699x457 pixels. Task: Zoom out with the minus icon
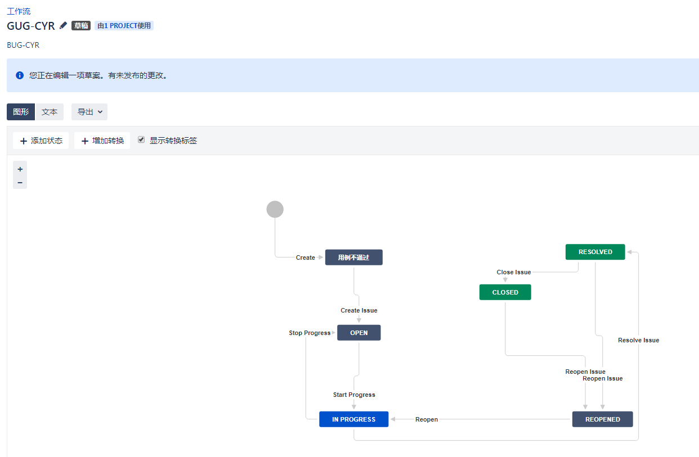[20, 182]
